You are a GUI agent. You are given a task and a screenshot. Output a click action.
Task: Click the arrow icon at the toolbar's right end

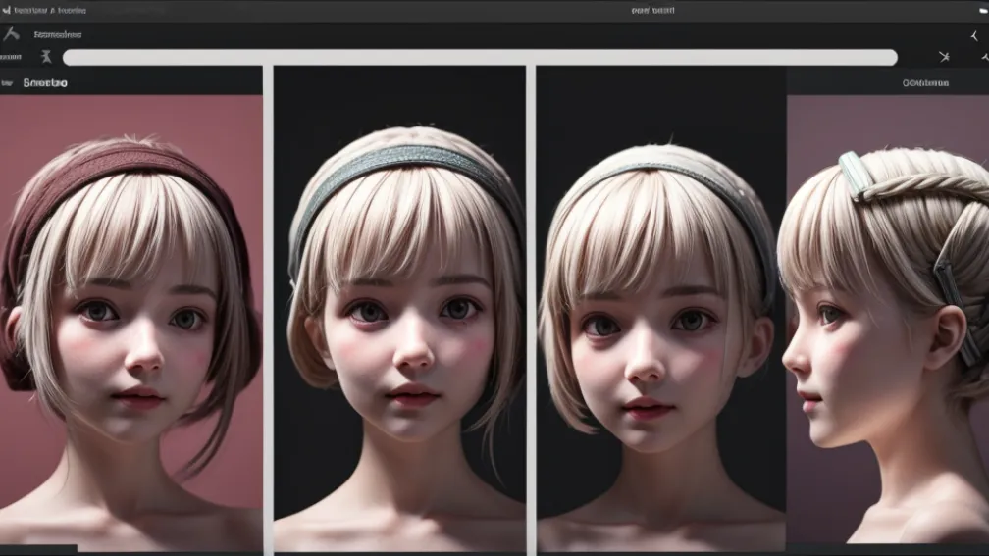(974, 35)
